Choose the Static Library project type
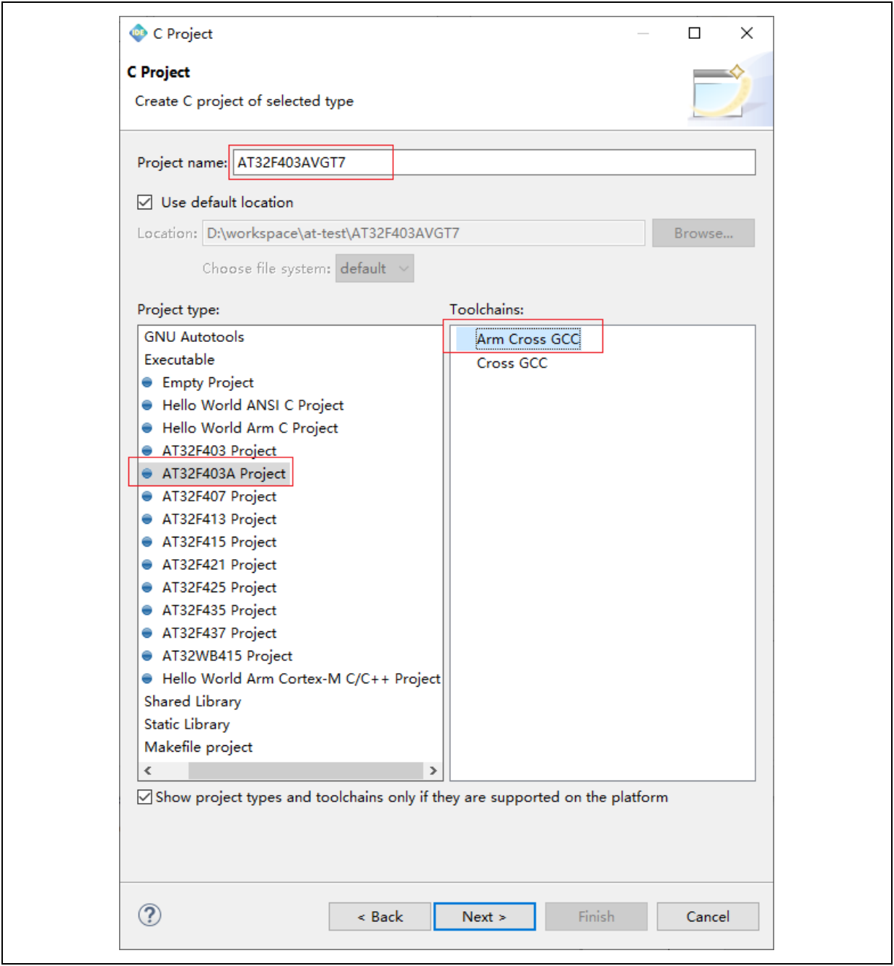Image resolution: width=894 pixels, height=966 pixels. [187, 724]
